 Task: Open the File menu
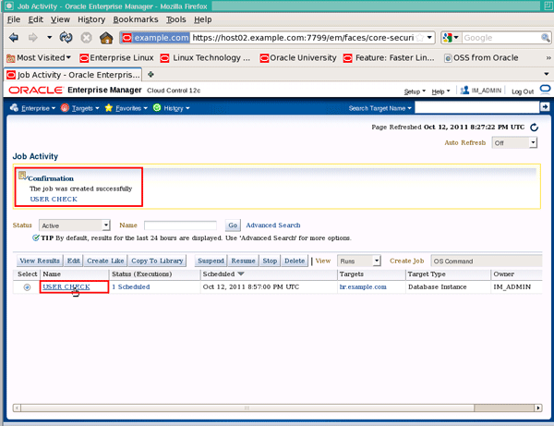pyautogui.click(x=14, y=19)
